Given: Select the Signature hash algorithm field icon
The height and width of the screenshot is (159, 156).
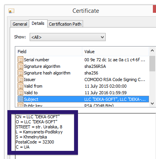Looking at the screenshot, I should 20,73.
